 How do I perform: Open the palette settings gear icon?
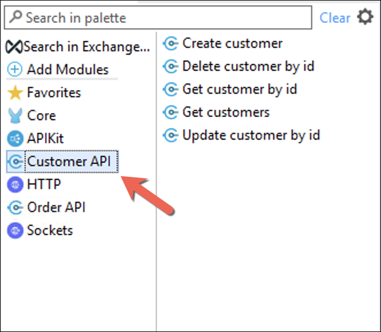(365, 17)
